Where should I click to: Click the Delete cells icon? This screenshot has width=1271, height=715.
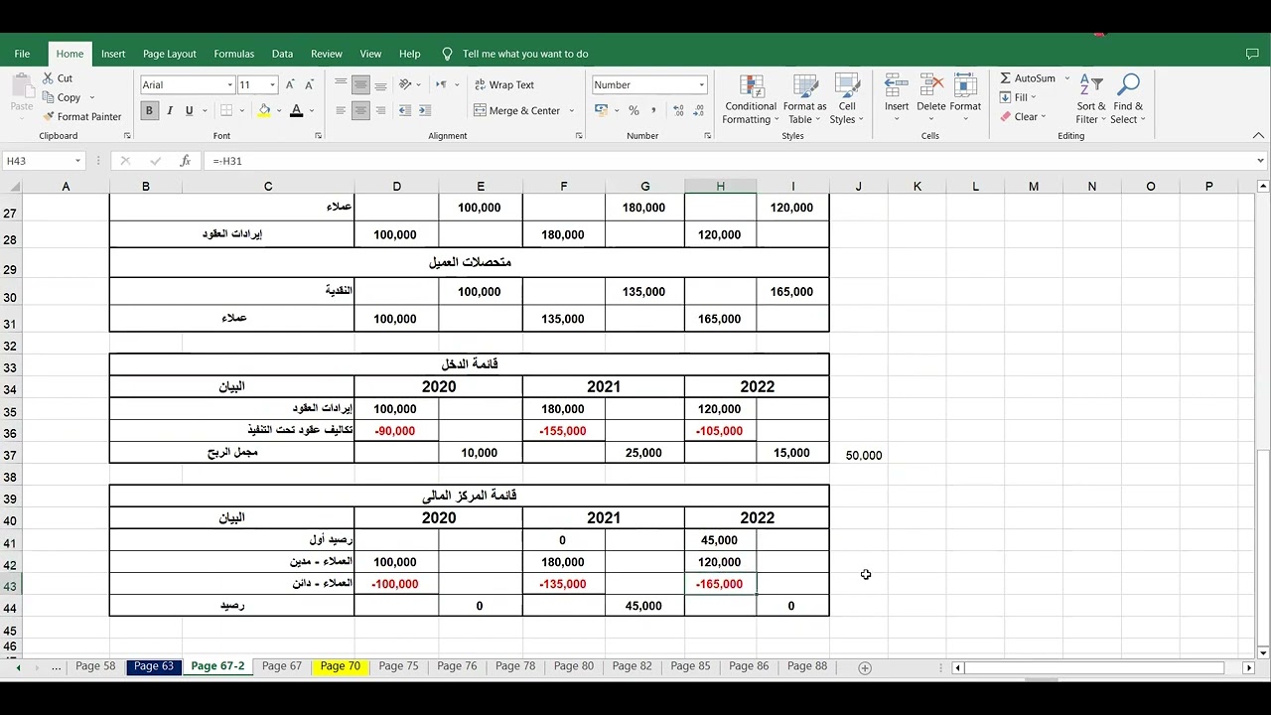point(931,87)
